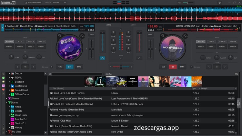Image resolution: width=242 pixels, height=136 pixels.
Task: Click the Mix FX icon in mixer
Action: coord(121,58)
